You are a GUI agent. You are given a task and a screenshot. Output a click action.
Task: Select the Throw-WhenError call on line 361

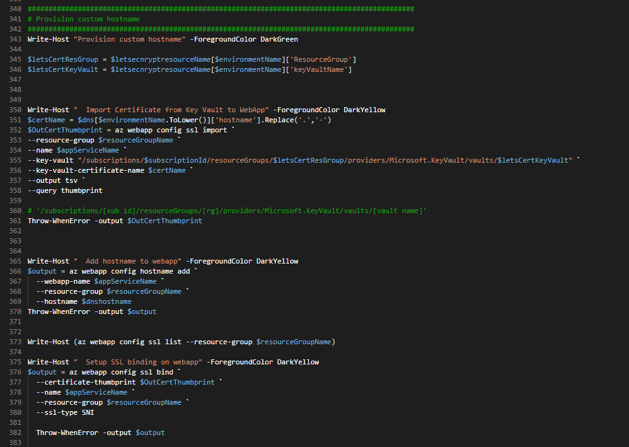click(x=66, y=220)
